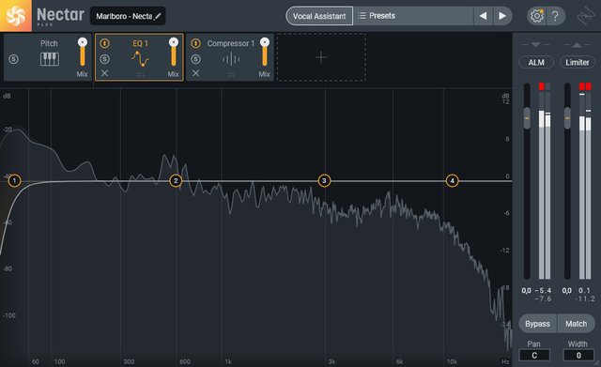Image resolution: width=601 pixels, height=367 pixels.
Task: Toggle the Bypass button
Action: [537, 324]
